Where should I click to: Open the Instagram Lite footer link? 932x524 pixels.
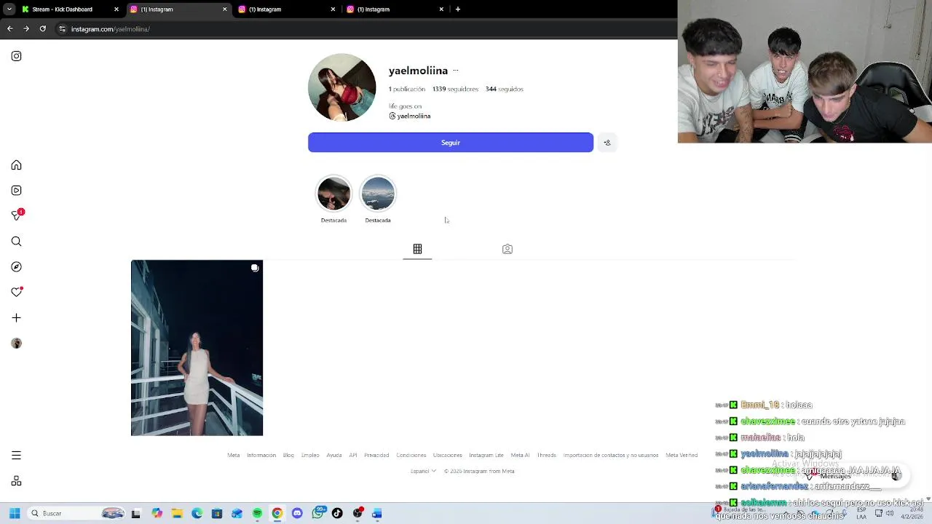click(486, 455)
